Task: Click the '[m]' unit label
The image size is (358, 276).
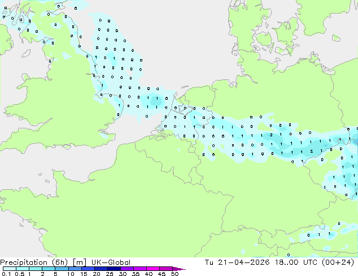Action: pyautogui.click(x=80, y=262)
